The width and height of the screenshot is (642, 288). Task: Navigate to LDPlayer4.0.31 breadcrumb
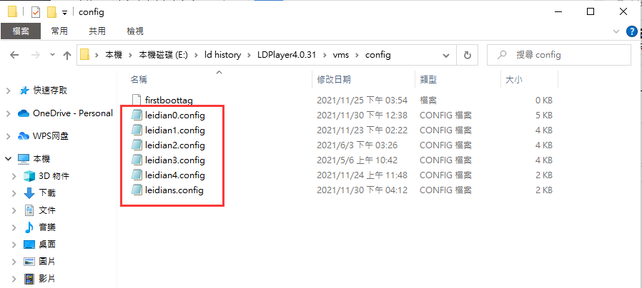click(x=287, y=55)
